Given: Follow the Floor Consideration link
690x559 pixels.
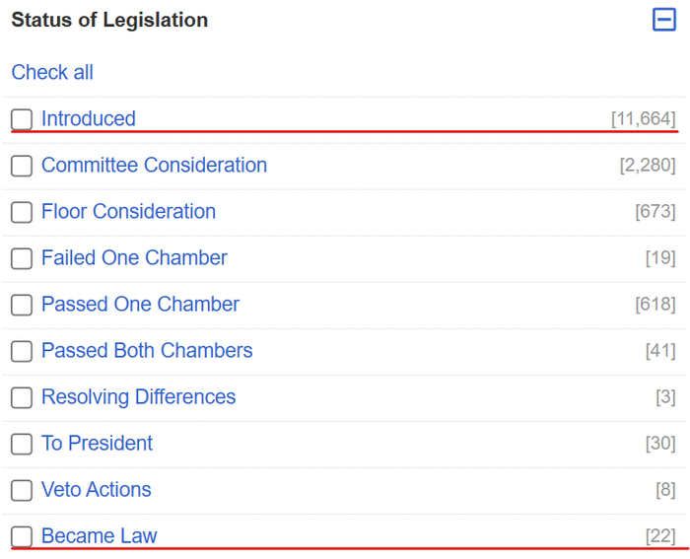Looking at the screenshot, I should pyautogui.click(x=128, y=211).
